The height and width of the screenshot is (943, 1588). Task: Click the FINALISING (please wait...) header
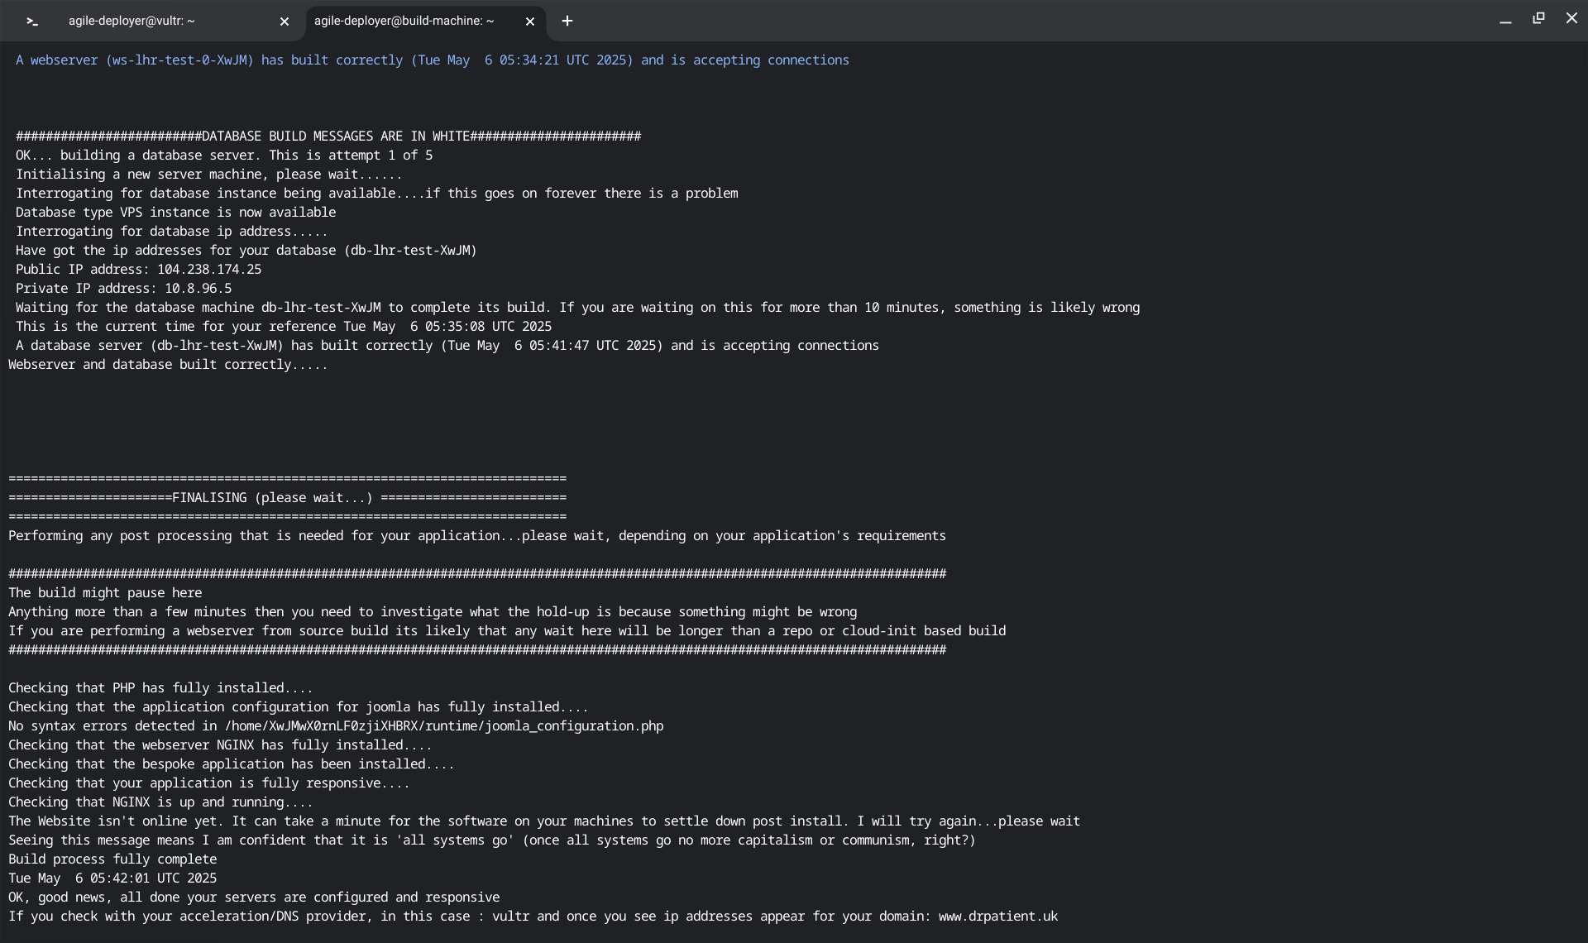click(273, 498)
